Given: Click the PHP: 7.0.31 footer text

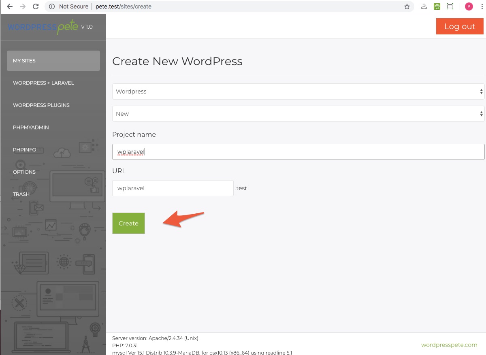Looking at the screenshot, I should click(x=125, y=345).
